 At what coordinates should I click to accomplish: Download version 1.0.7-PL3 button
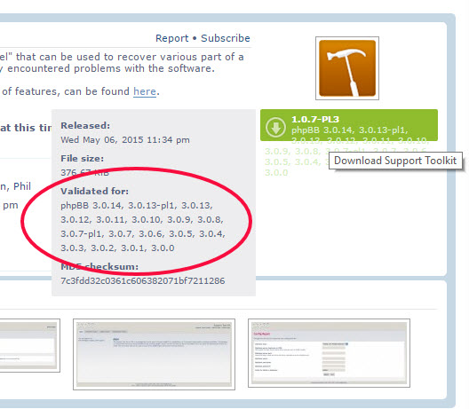tap(349, 125)
